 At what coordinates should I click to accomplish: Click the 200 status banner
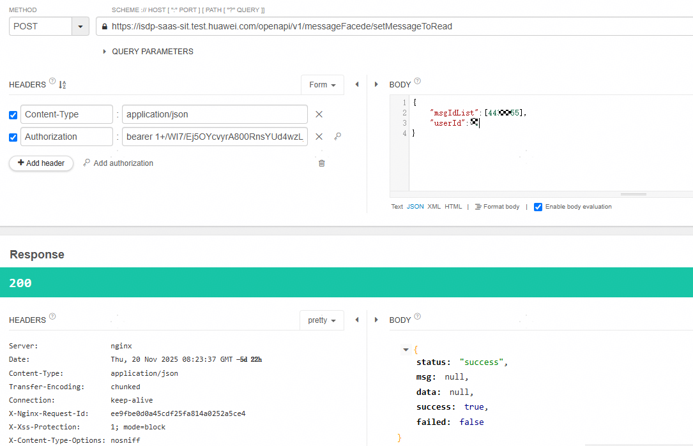click(346, 283)
